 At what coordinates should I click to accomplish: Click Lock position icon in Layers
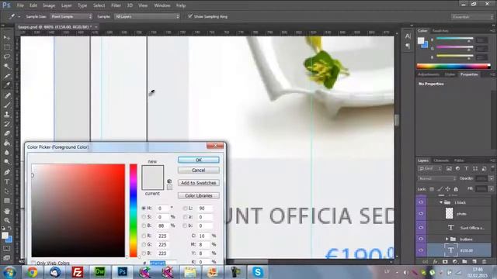pos(447,189)
